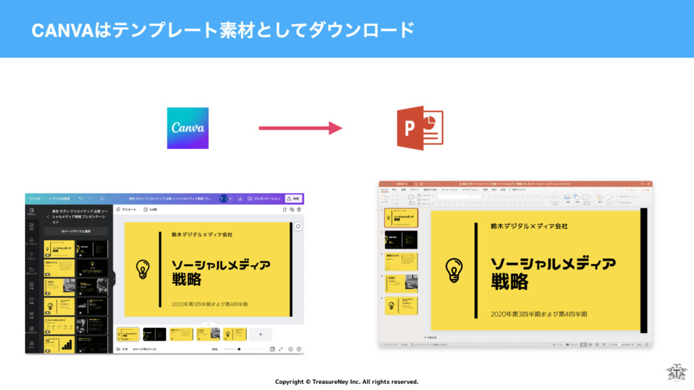Click the Canva fullscreen arrows icon
The width and height of the screenshot is (694, 390).
coord(281,349)
